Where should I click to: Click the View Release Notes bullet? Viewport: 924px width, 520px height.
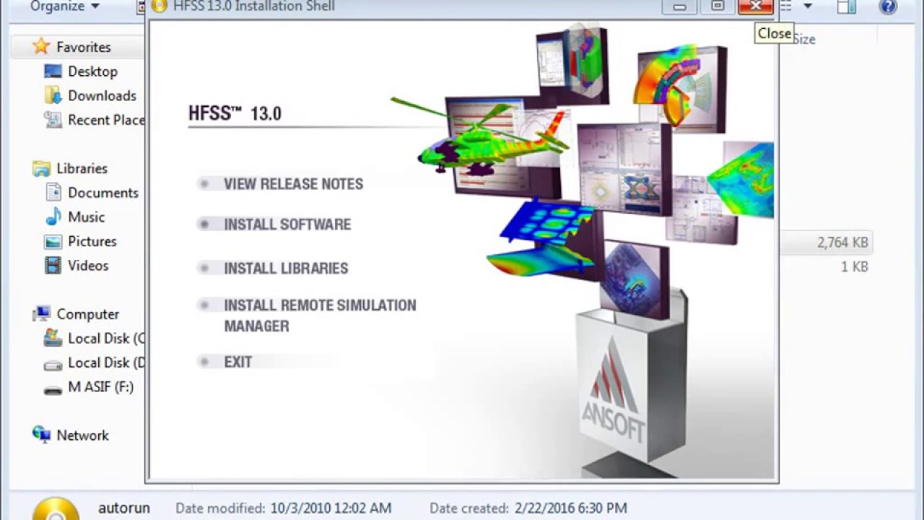tap(204, 184)
